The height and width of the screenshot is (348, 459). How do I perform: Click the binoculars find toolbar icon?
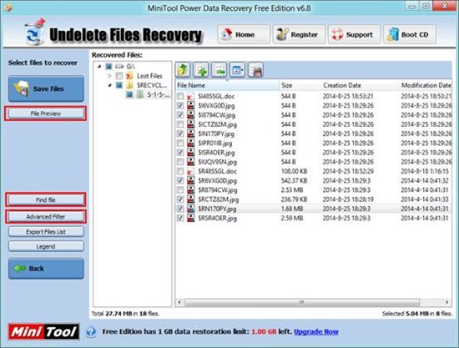pyautogui.click(x=255, y=70)
